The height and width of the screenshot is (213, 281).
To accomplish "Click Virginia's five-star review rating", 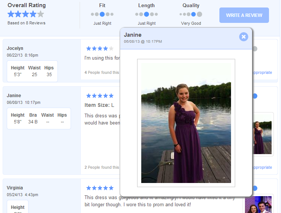I will [100, 188].
